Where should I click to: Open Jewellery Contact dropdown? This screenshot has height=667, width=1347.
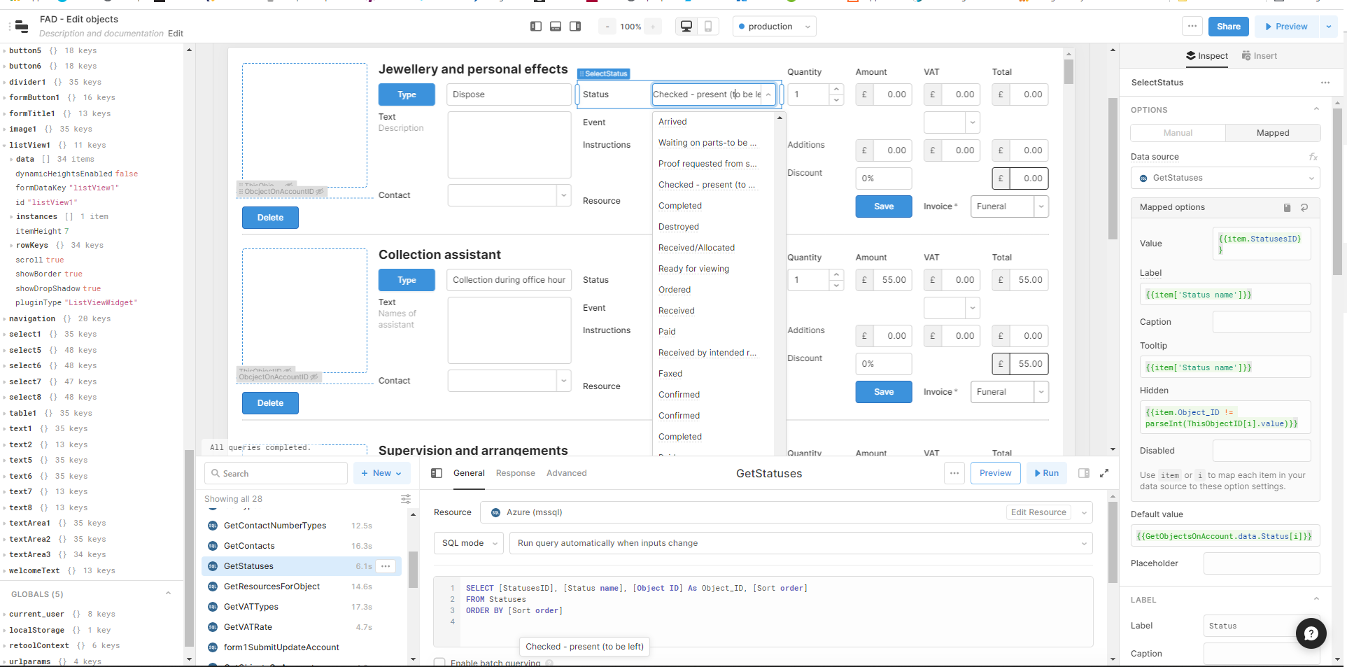509,195
